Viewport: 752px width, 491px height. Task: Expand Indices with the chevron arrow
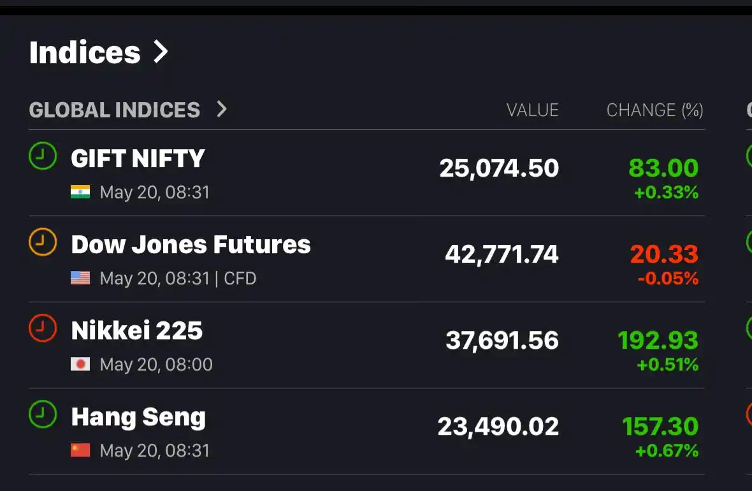click(161, 52)
